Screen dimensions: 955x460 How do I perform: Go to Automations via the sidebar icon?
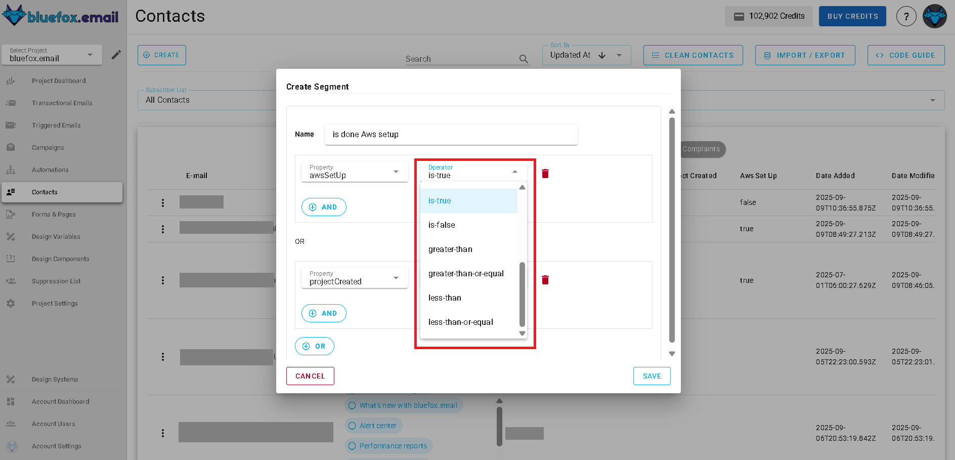(50, 170)
